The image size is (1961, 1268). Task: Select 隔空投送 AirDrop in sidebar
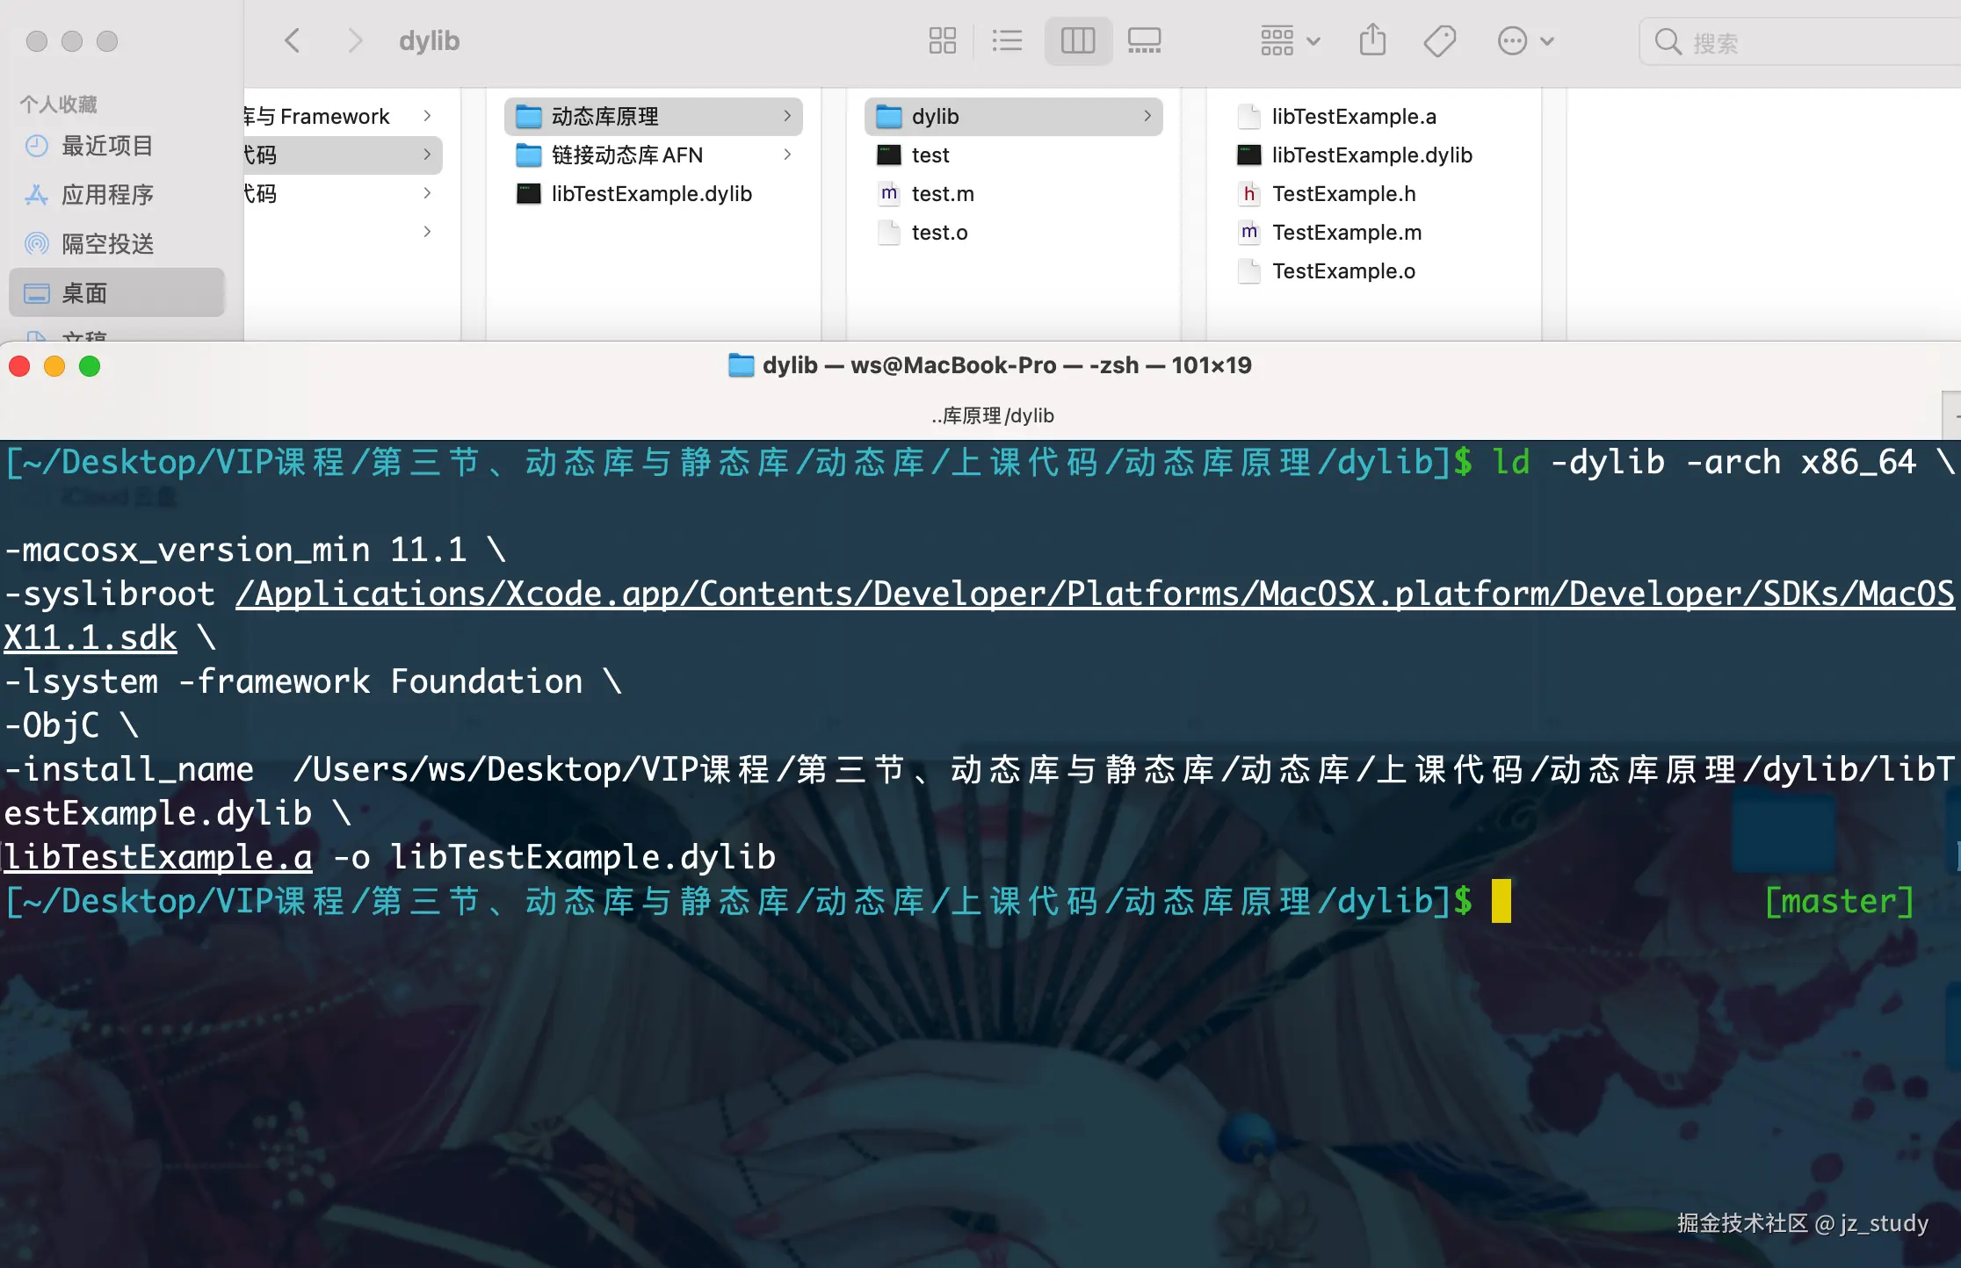click(x=107, y=244)
